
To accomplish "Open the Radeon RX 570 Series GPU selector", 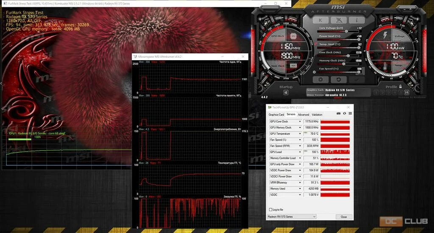I will point(292,216).
